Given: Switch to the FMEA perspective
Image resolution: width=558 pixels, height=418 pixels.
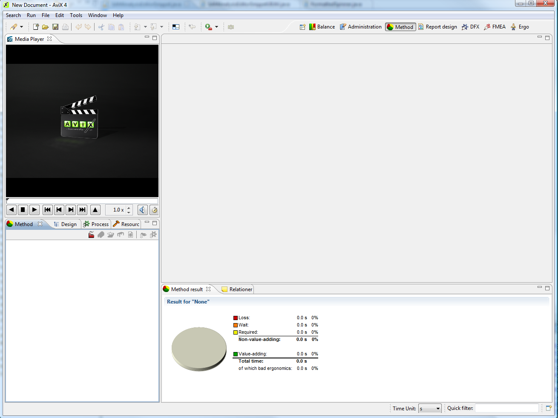Looking at the screenshot, I should pos(495,27).
